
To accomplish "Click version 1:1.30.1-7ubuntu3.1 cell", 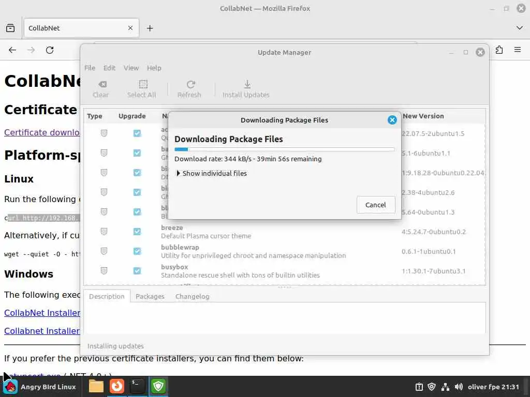I will pyautogui.click(x=434, y=271).
